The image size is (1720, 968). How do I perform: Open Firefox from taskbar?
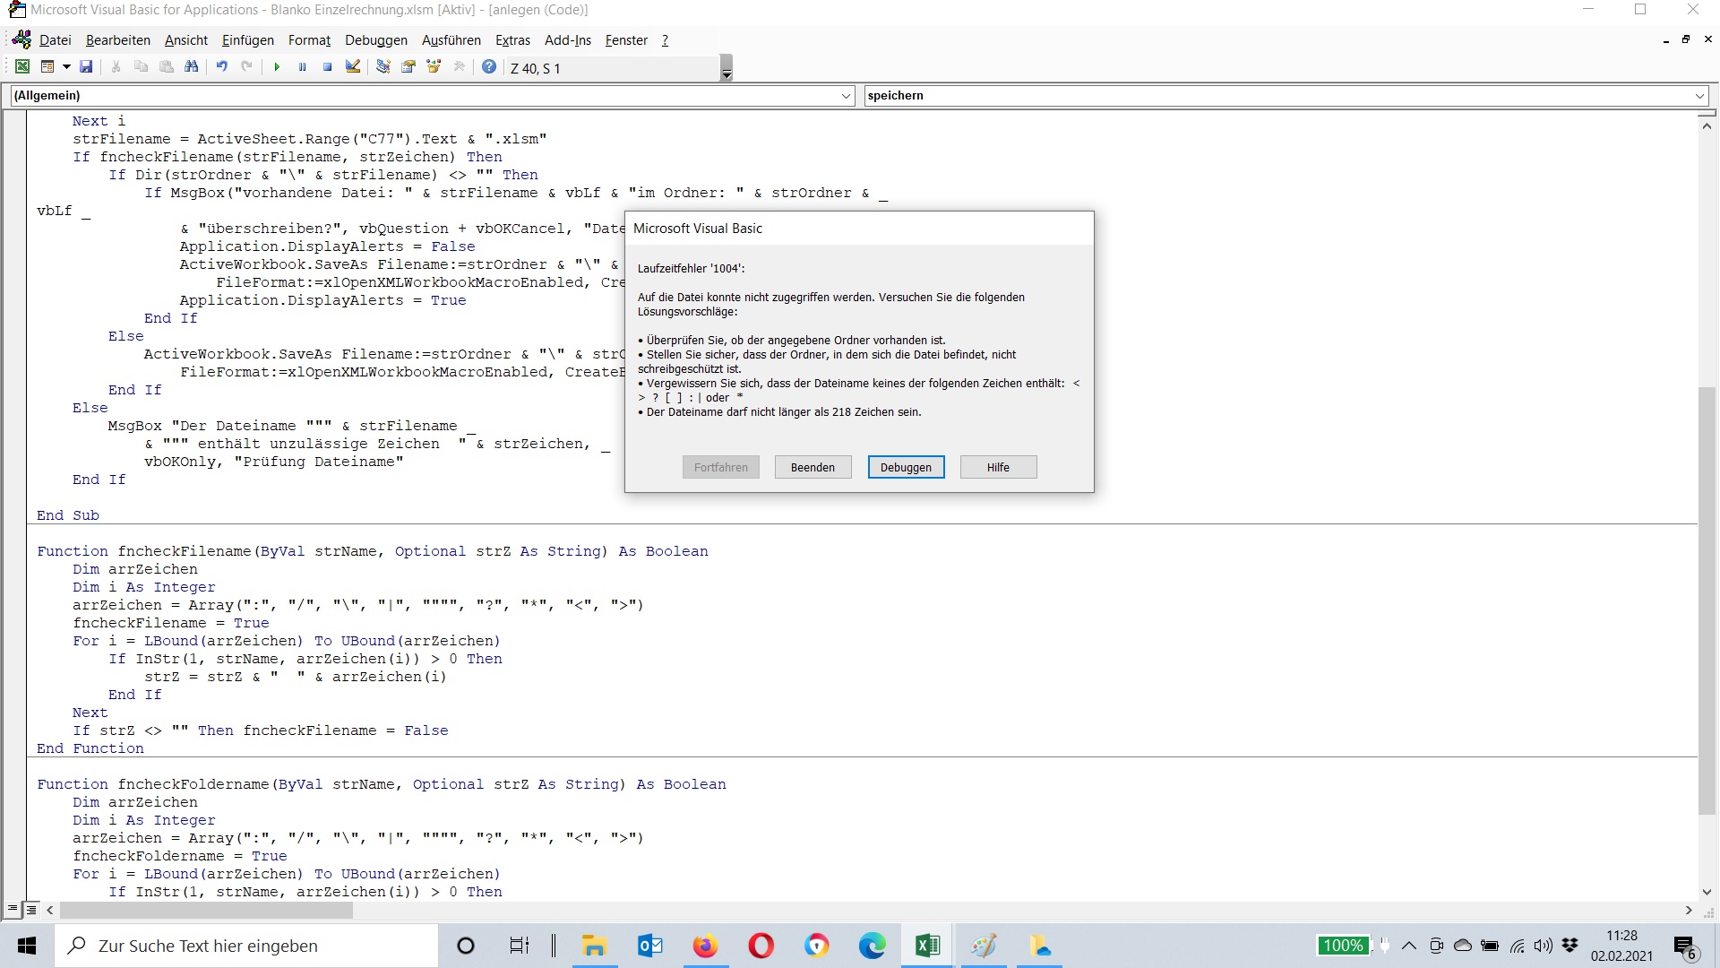pos(706,946)
